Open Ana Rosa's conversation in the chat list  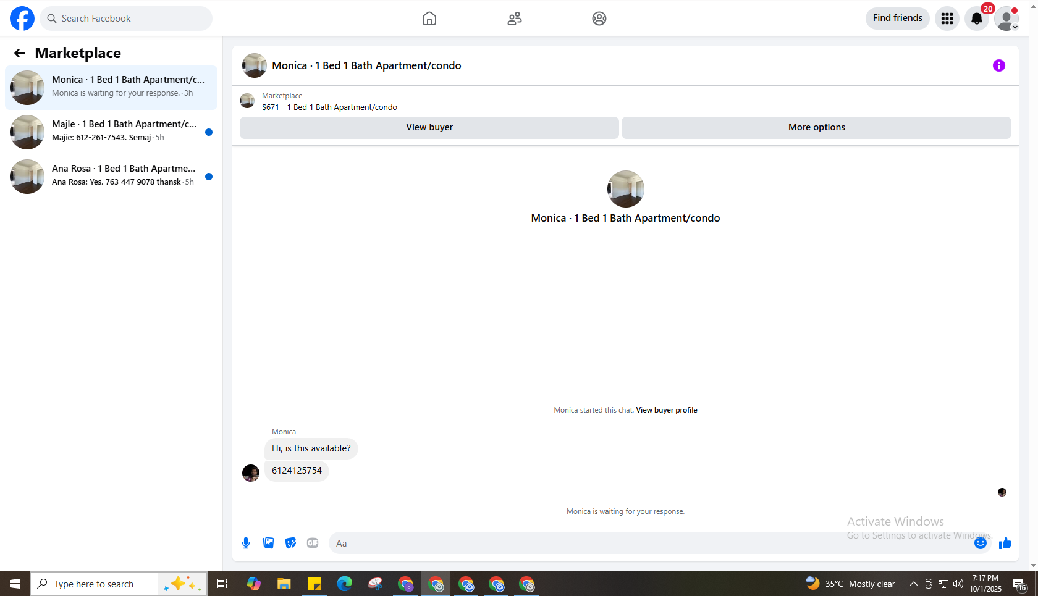tap(111, 176)
